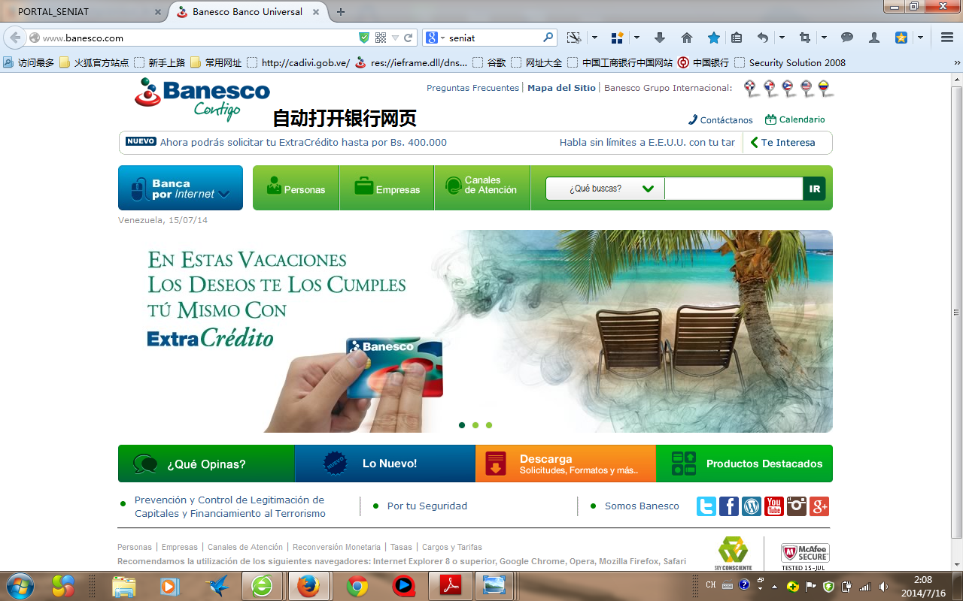Click the YouTube social icon
Image resolution: width=963 pixels, height=601 pixels.
773,506
